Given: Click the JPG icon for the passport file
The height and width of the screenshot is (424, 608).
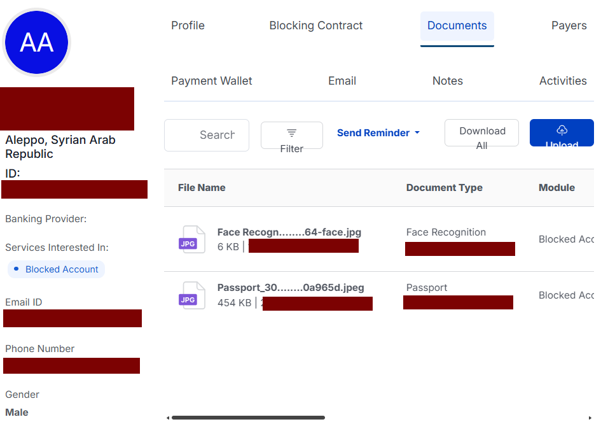Looking at the screenshot, I should [x=192, y=295].
